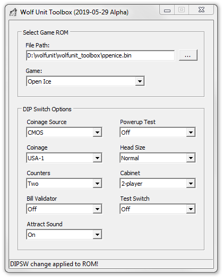Click the 'Cabinet' label
The width and height of the screenshot is (223, 280).
130,173
